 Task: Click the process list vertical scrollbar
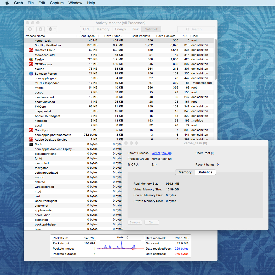216,59
